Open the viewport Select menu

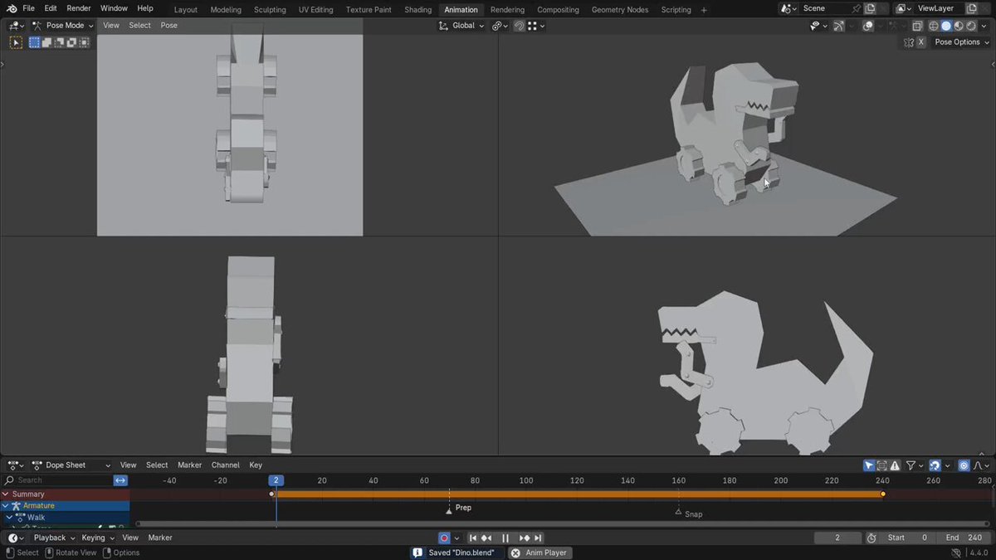tap(139, 26)
